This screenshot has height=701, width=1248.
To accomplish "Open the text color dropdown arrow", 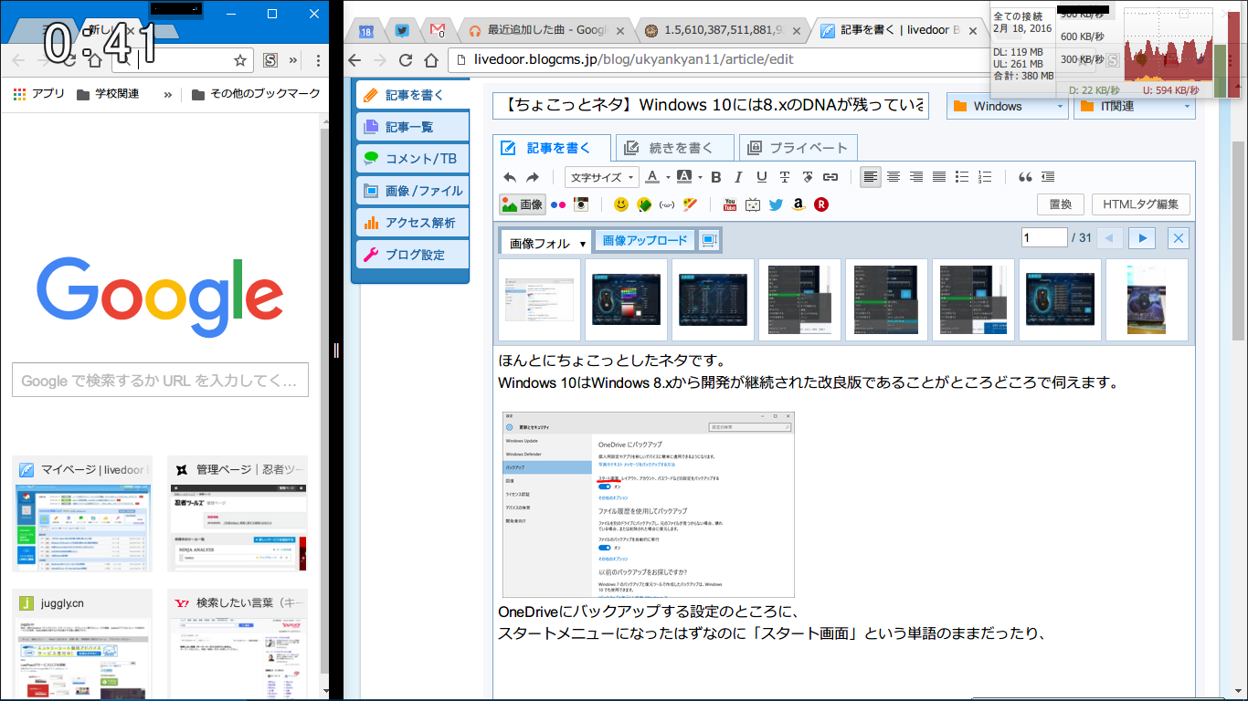I will coord(667,177).
